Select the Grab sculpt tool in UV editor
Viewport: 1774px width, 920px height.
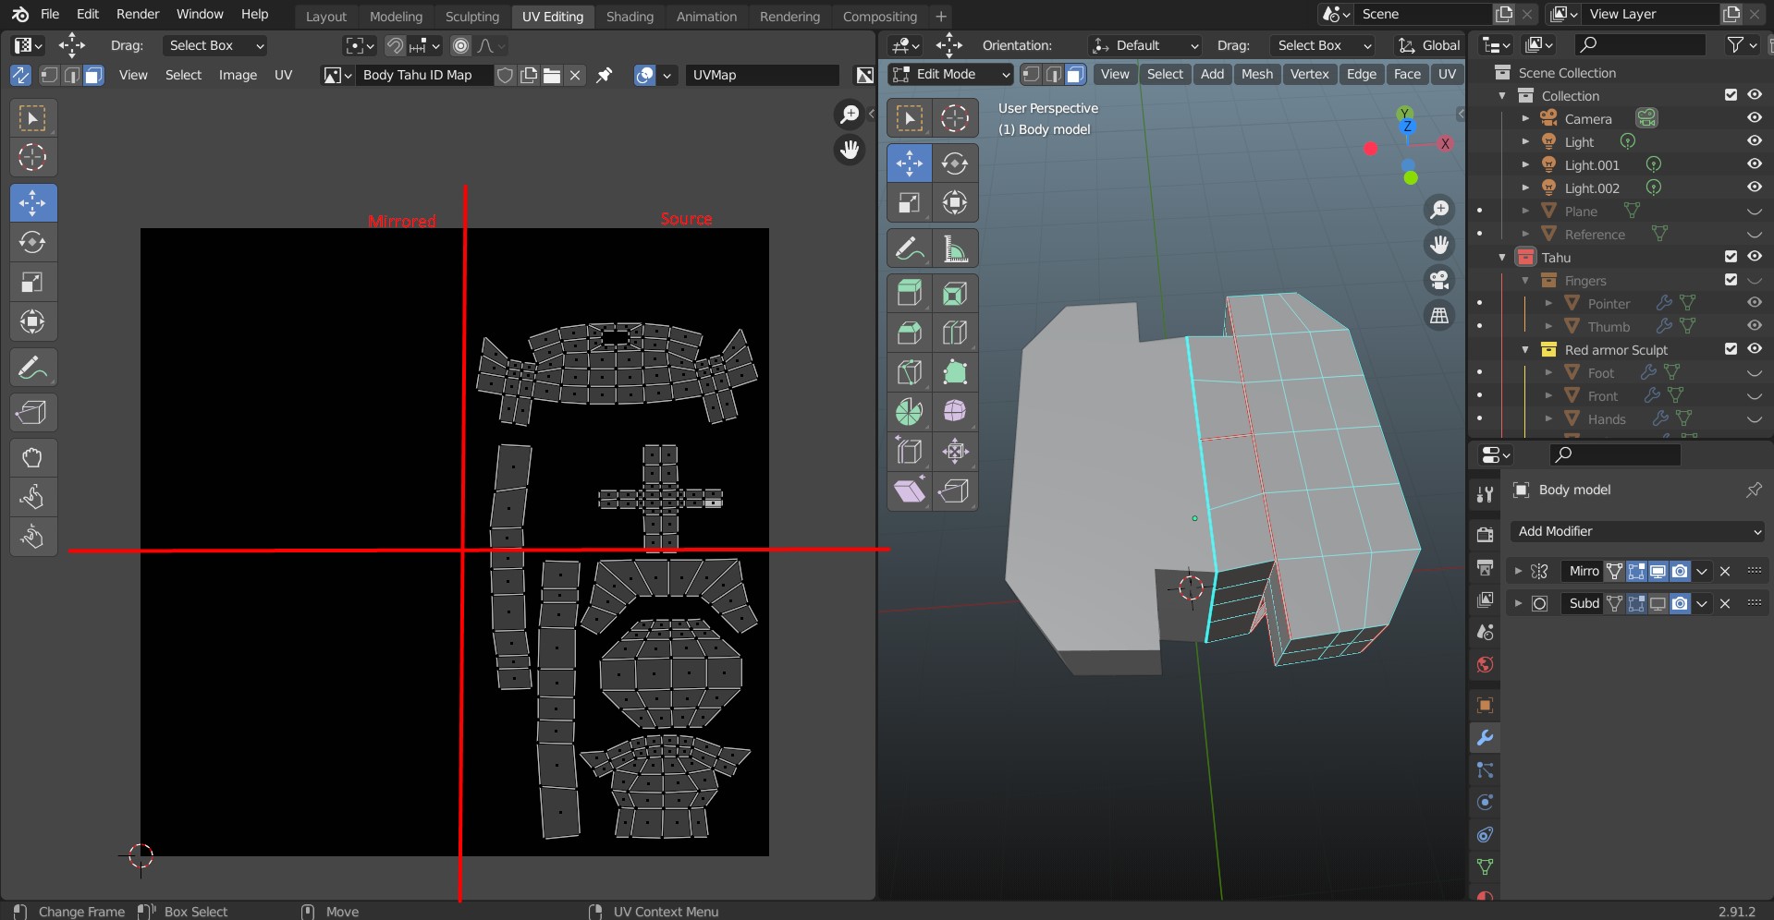pos(33,457)
